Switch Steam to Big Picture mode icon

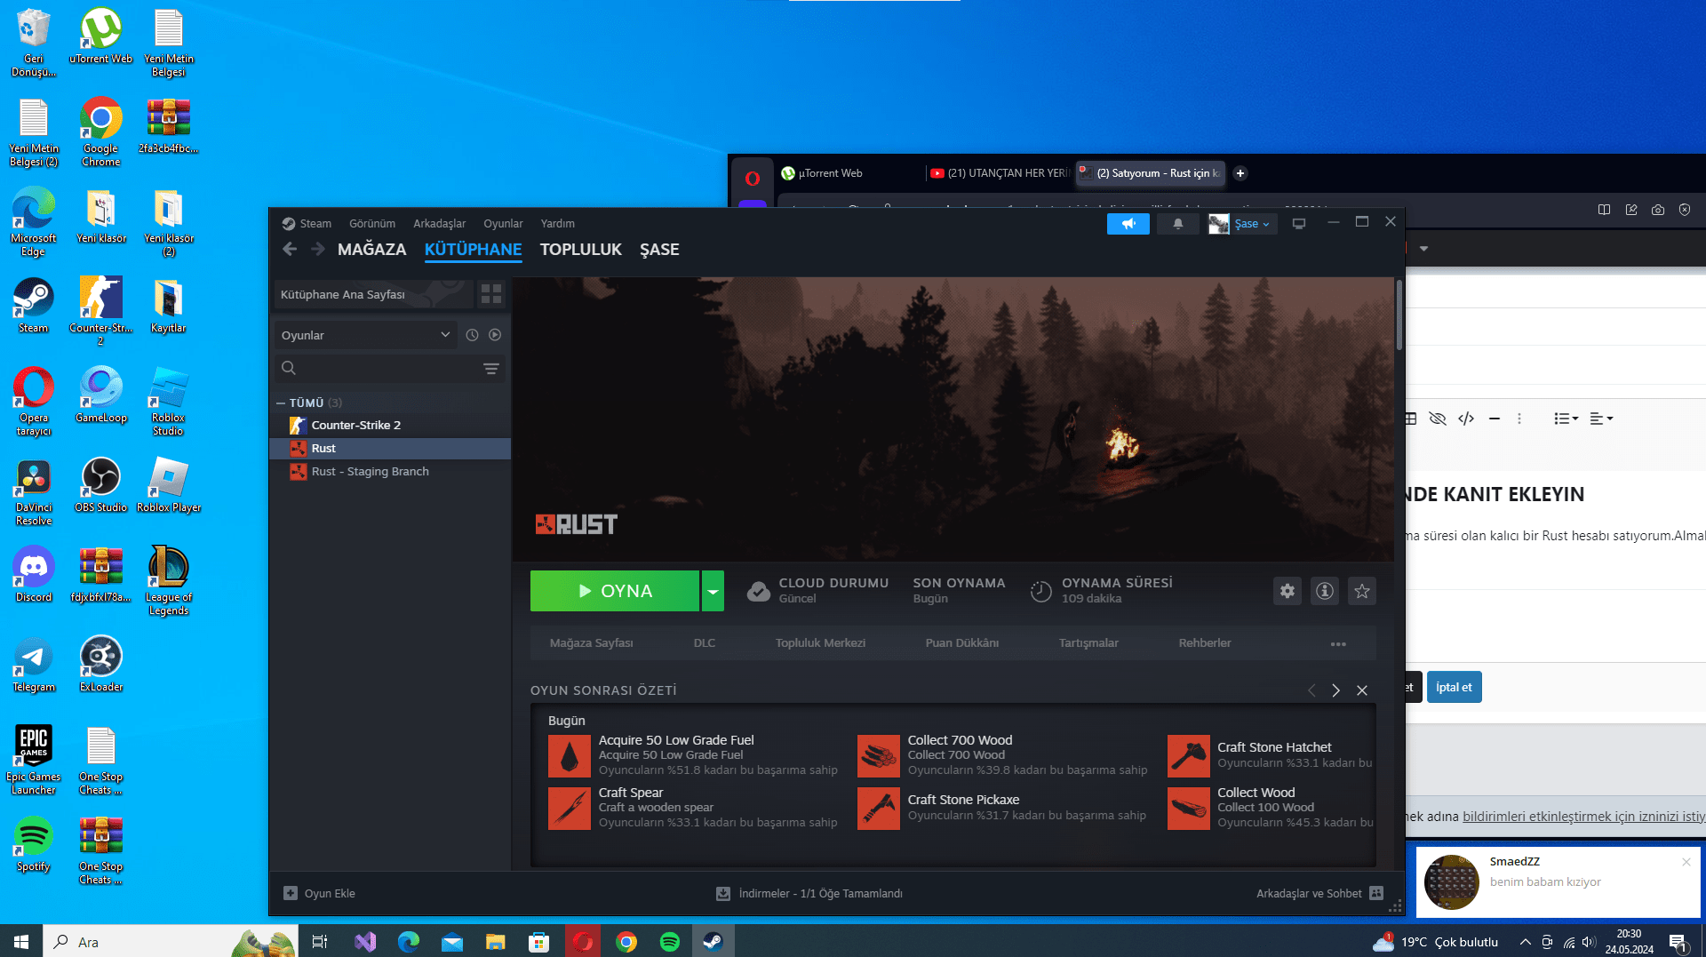click(1299, 224)
